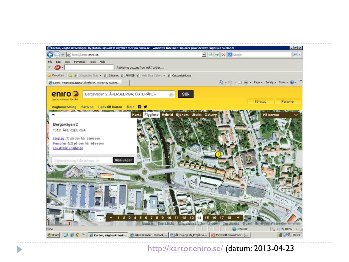This screenshot has width=349, height=262.
Task: Open the address bar history dropdown arrow
Action: click(x=204, y=55)
